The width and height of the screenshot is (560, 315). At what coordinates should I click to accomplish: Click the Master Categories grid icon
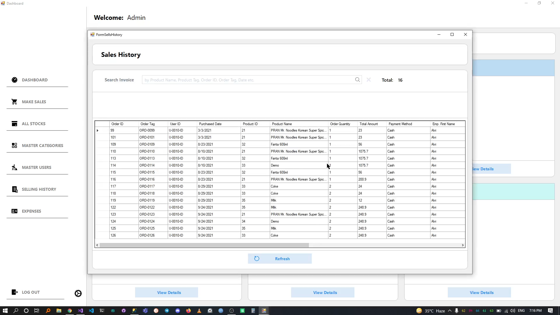click(x=15, y=146)
